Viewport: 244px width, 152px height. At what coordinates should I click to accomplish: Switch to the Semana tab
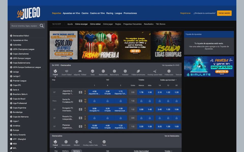tap(77, 151)
